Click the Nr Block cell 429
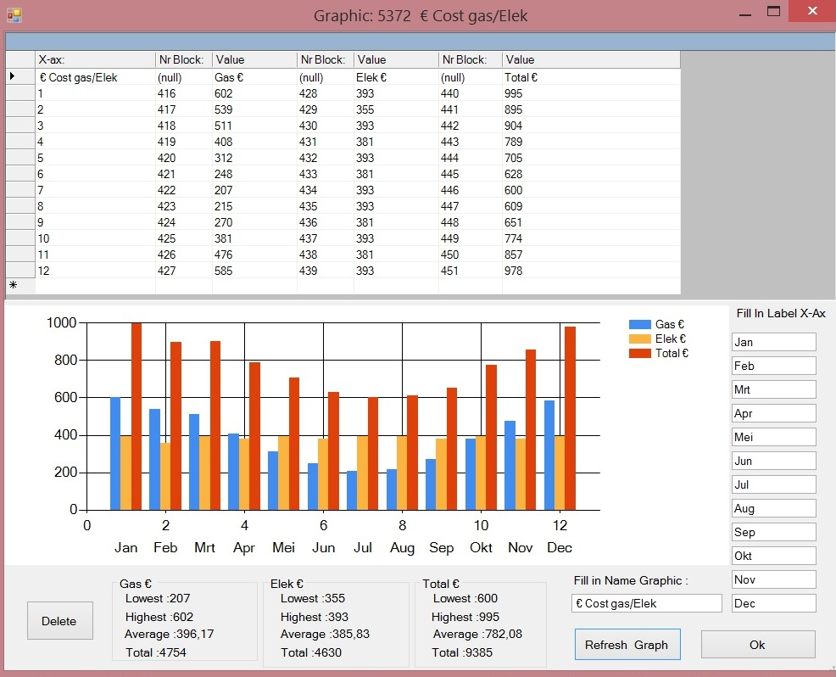 pos(326,109)
